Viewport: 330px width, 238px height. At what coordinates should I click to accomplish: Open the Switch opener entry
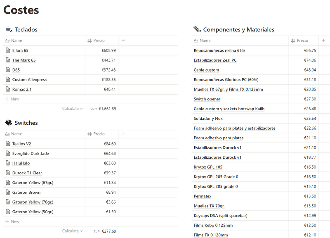click(x=207, y=99)
